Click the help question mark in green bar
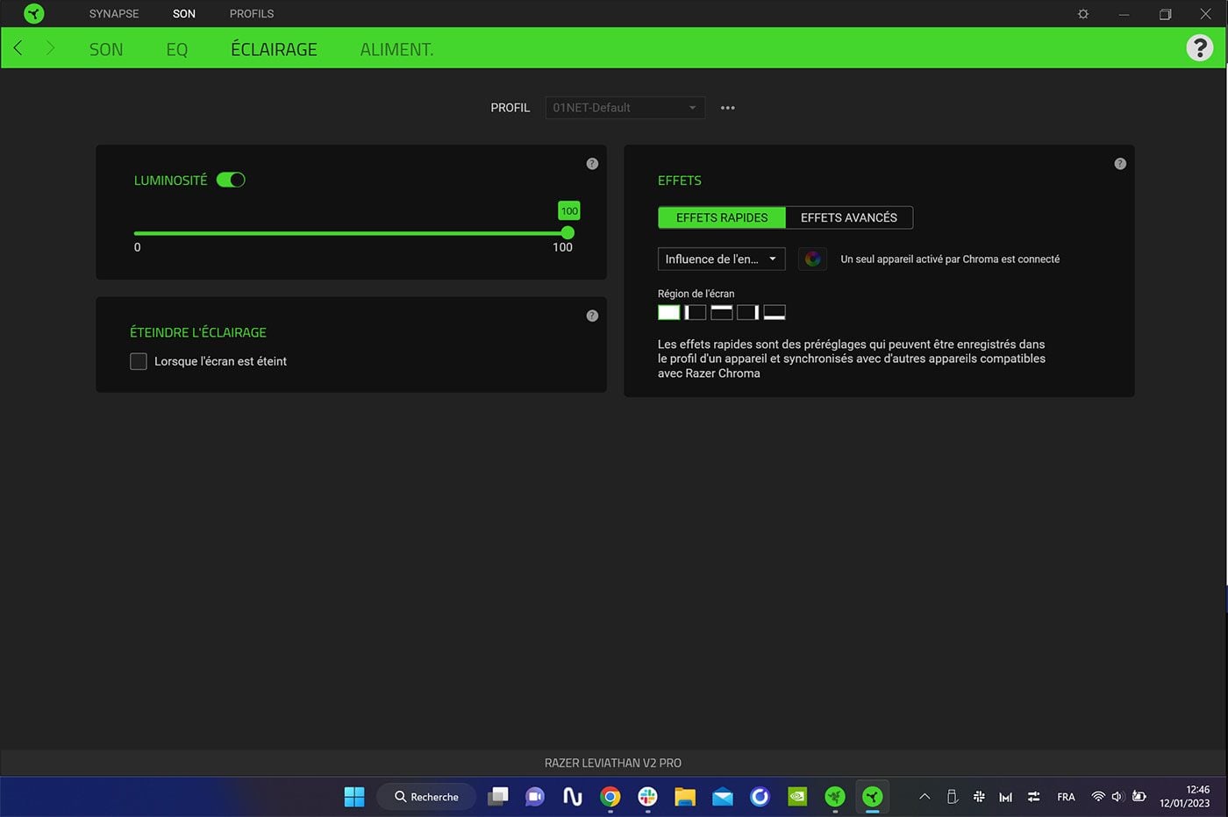 pos(1199,48)
